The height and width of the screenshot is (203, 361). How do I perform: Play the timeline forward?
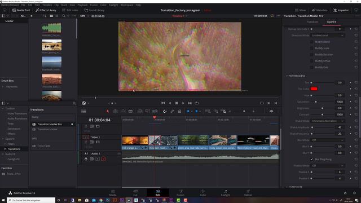point(183,103)
